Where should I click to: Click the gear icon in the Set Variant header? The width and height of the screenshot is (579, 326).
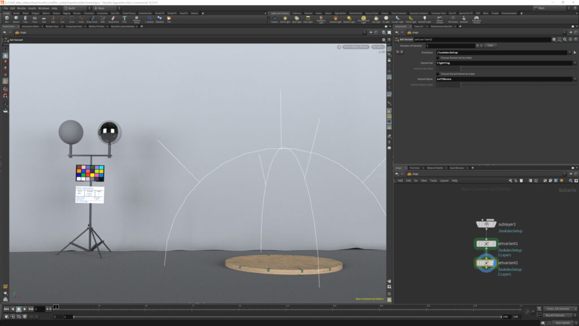point(553,40)
